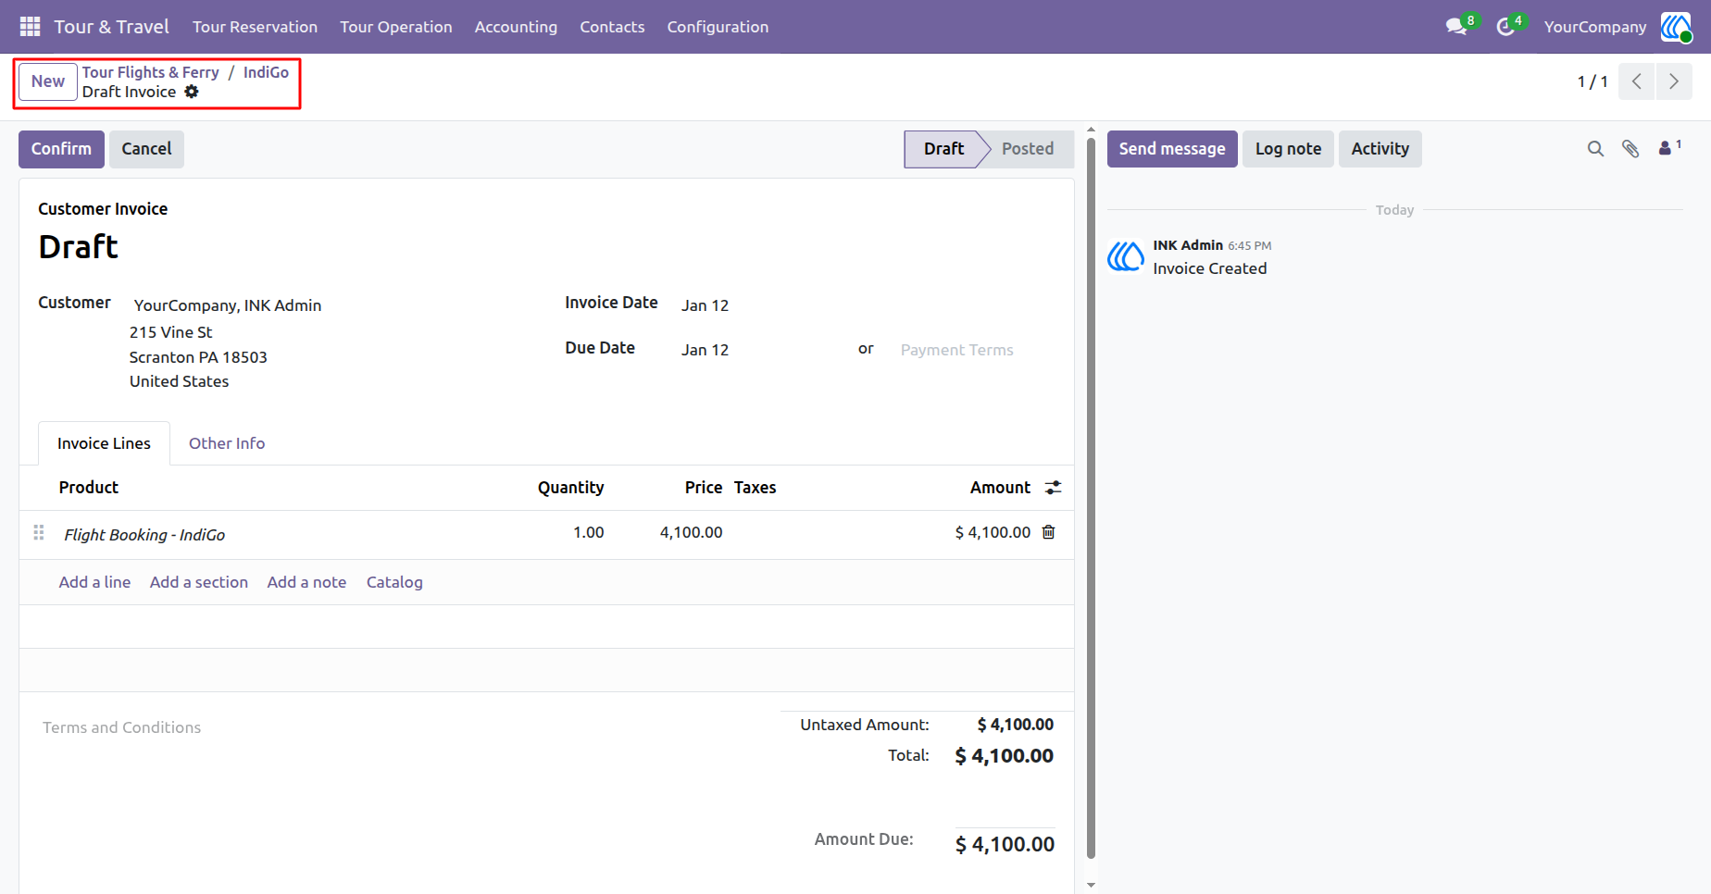This screenshot has width=1711, height=894.
Task: Open Configuration menu
Action: pos(718,27)
